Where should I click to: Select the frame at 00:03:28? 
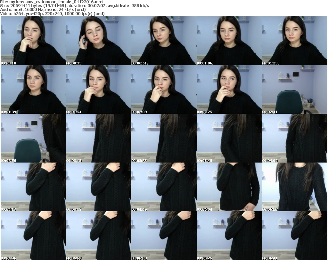[x=164, y=138]
